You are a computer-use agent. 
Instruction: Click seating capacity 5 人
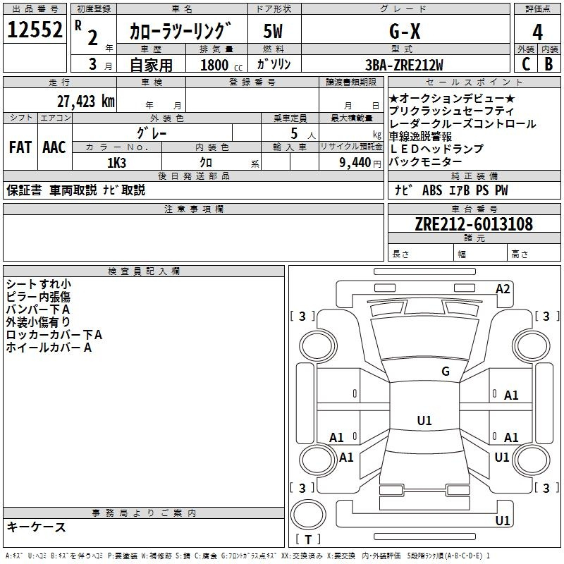coord(302,134)
